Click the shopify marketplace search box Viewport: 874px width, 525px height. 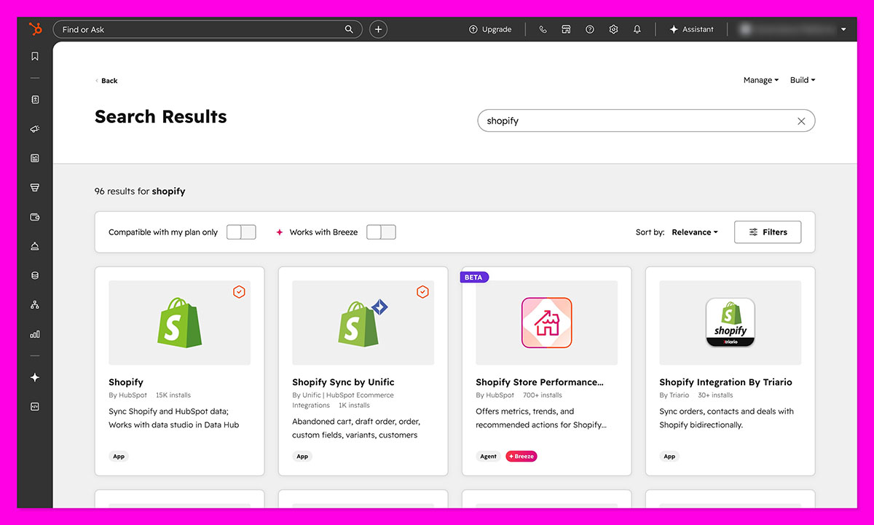click(x=646, y=121)
